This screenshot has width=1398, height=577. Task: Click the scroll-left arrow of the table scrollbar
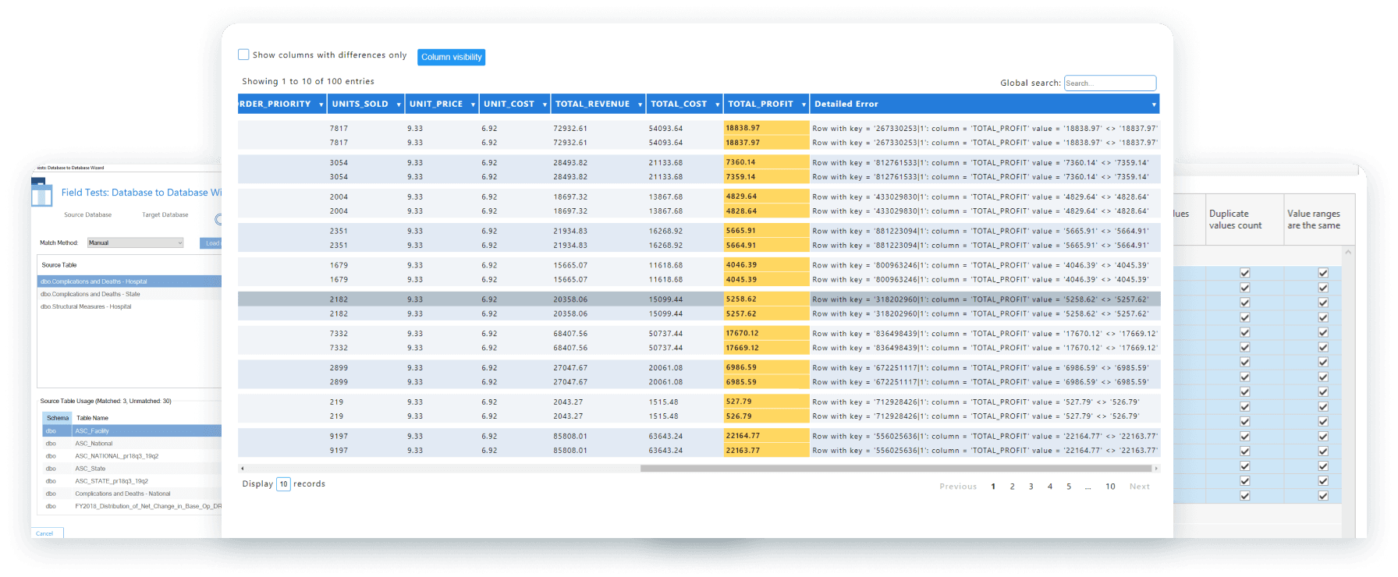243,469
